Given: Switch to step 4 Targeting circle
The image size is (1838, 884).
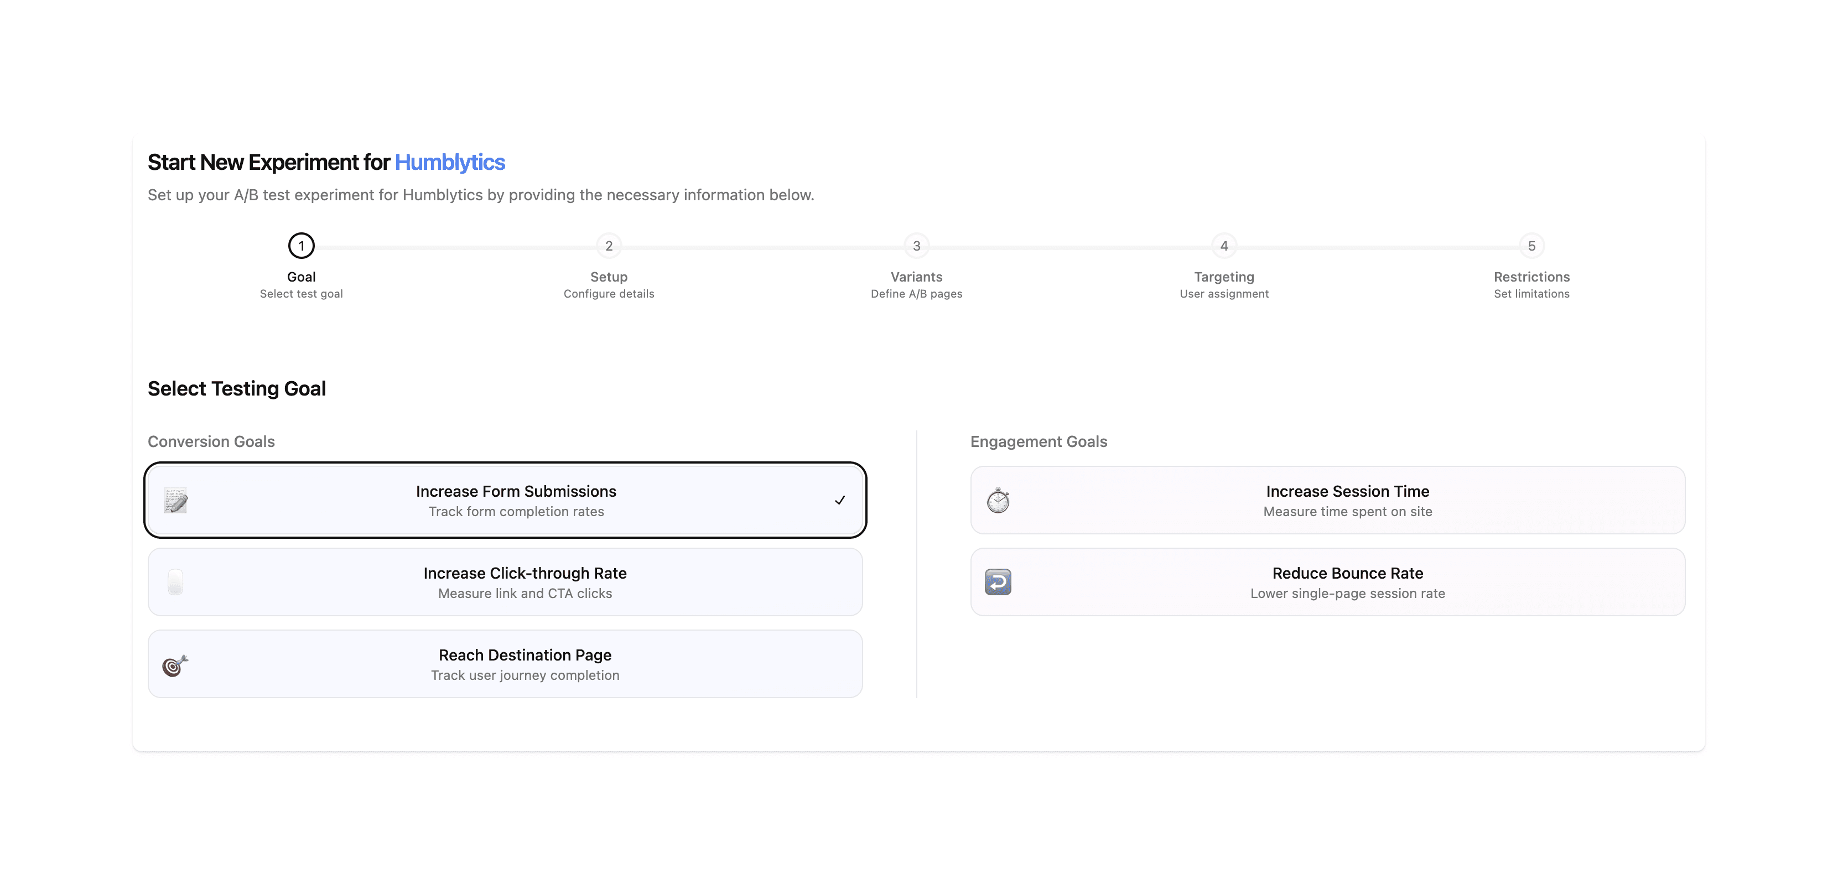Looking at the screenshot, I should (x=1224, y=246).
